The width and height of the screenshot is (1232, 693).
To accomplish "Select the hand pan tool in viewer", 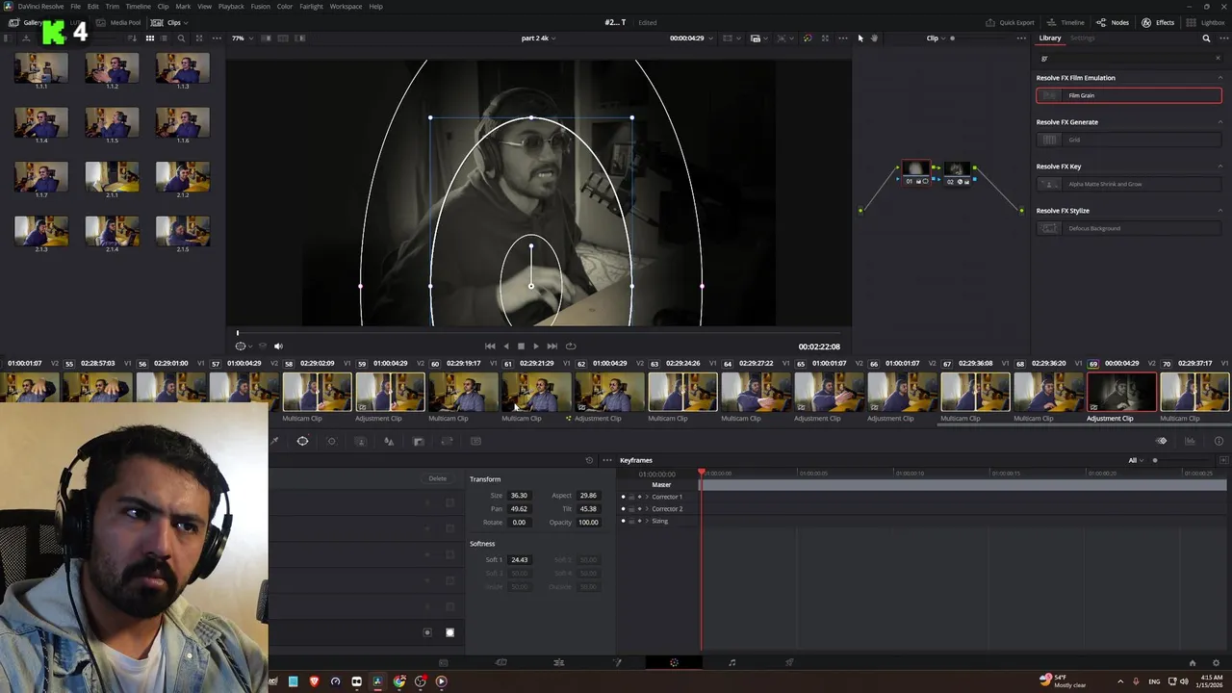I will pos(874,38).
